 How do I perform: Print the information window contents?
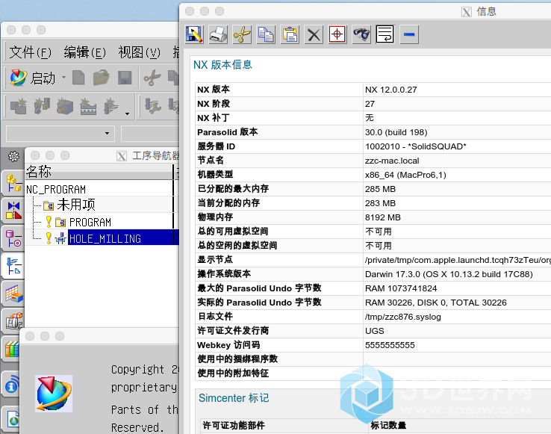pyautogui.click(x=218, y=34)
